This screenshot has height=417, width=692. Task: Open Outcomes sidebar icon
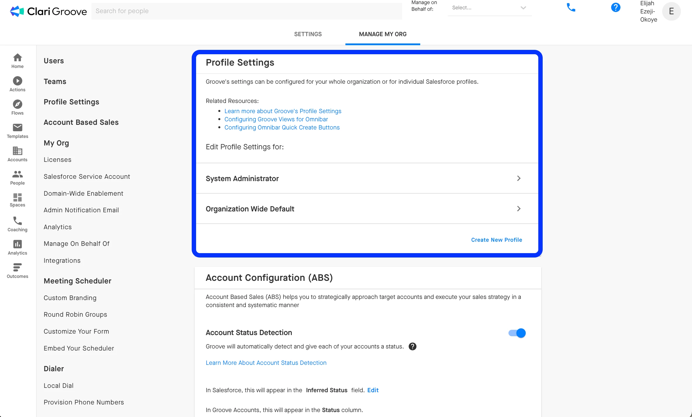pyautogui.click(x=18, y=271)
